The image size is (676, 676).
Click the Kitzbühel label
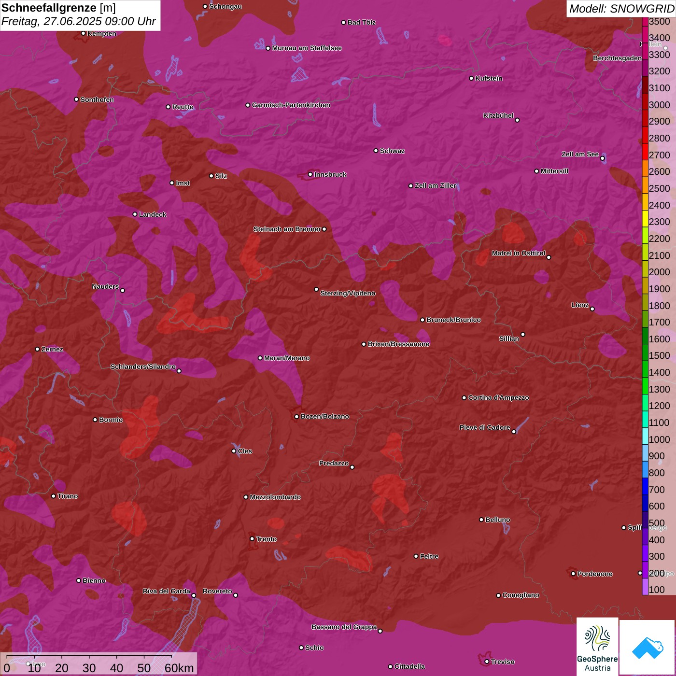coord(498,115)
